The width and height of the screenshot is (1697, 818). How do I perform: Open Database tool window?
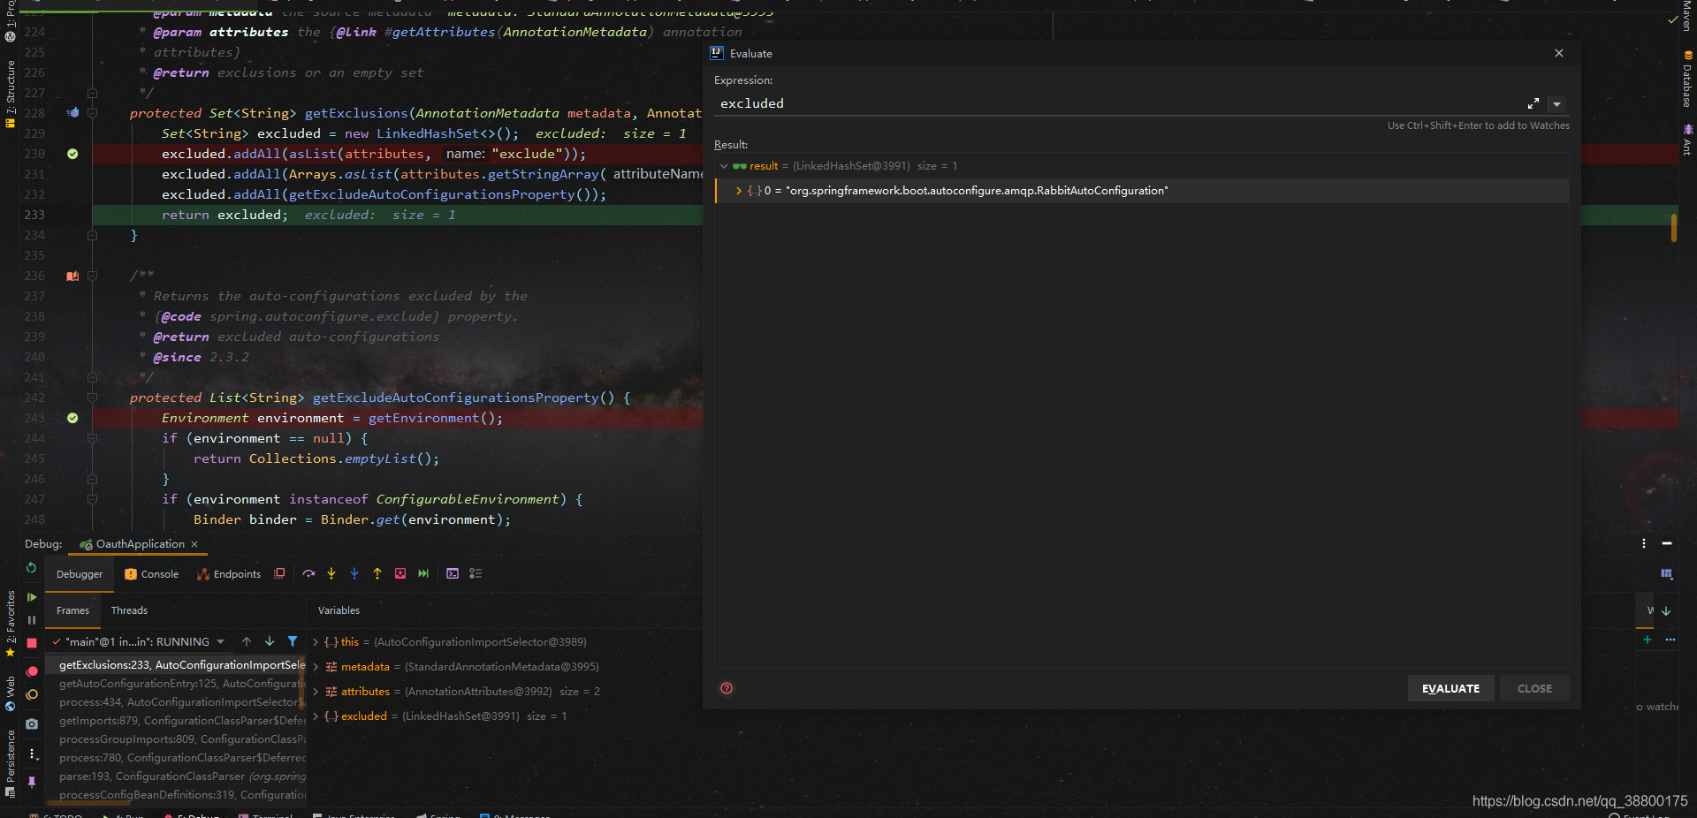(x=1686, y=80)
